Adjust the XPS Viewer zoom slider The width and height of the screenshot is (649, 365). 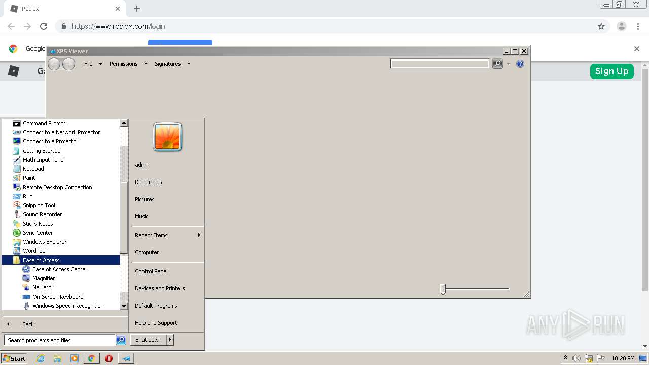coord(443,289)
